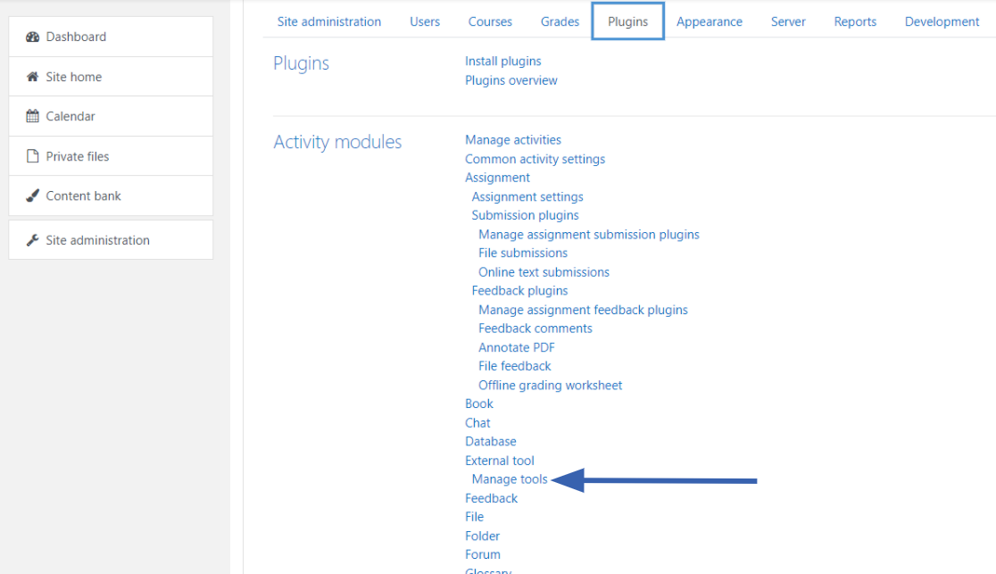Click the Content bank paintbrush icon
996x574 pixels.
33,195
